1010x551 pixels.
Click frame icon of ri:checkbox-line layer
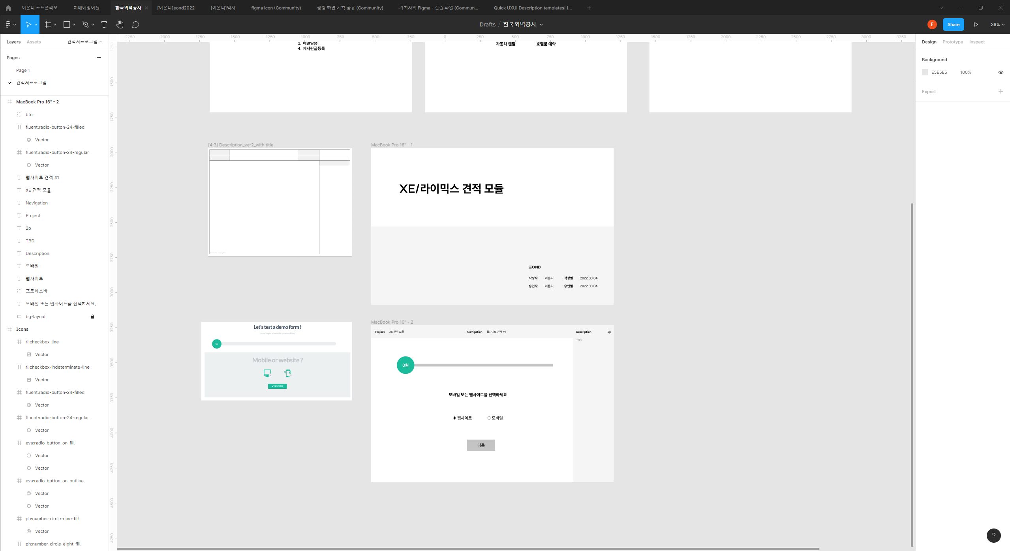pos(19,342)
